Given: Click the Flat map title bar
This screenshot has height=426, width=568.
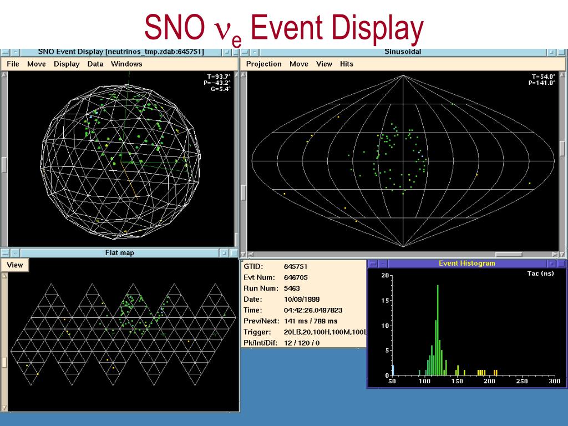Looking at the screenshot, I should [x=120, y=252].
